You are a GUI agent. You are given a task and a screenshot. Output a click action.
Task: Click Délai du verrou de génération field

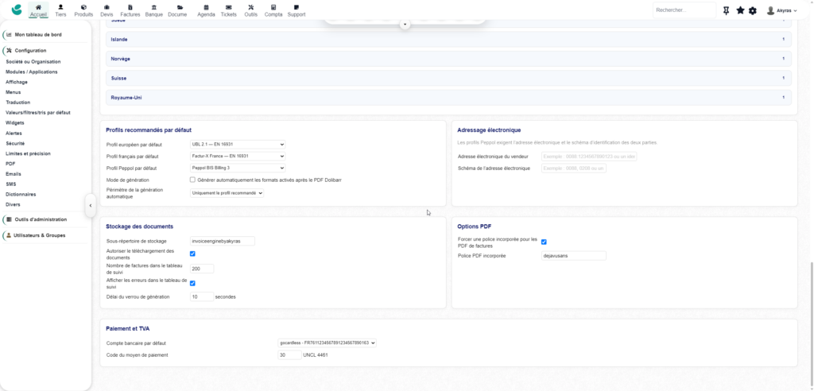[202, 296]
